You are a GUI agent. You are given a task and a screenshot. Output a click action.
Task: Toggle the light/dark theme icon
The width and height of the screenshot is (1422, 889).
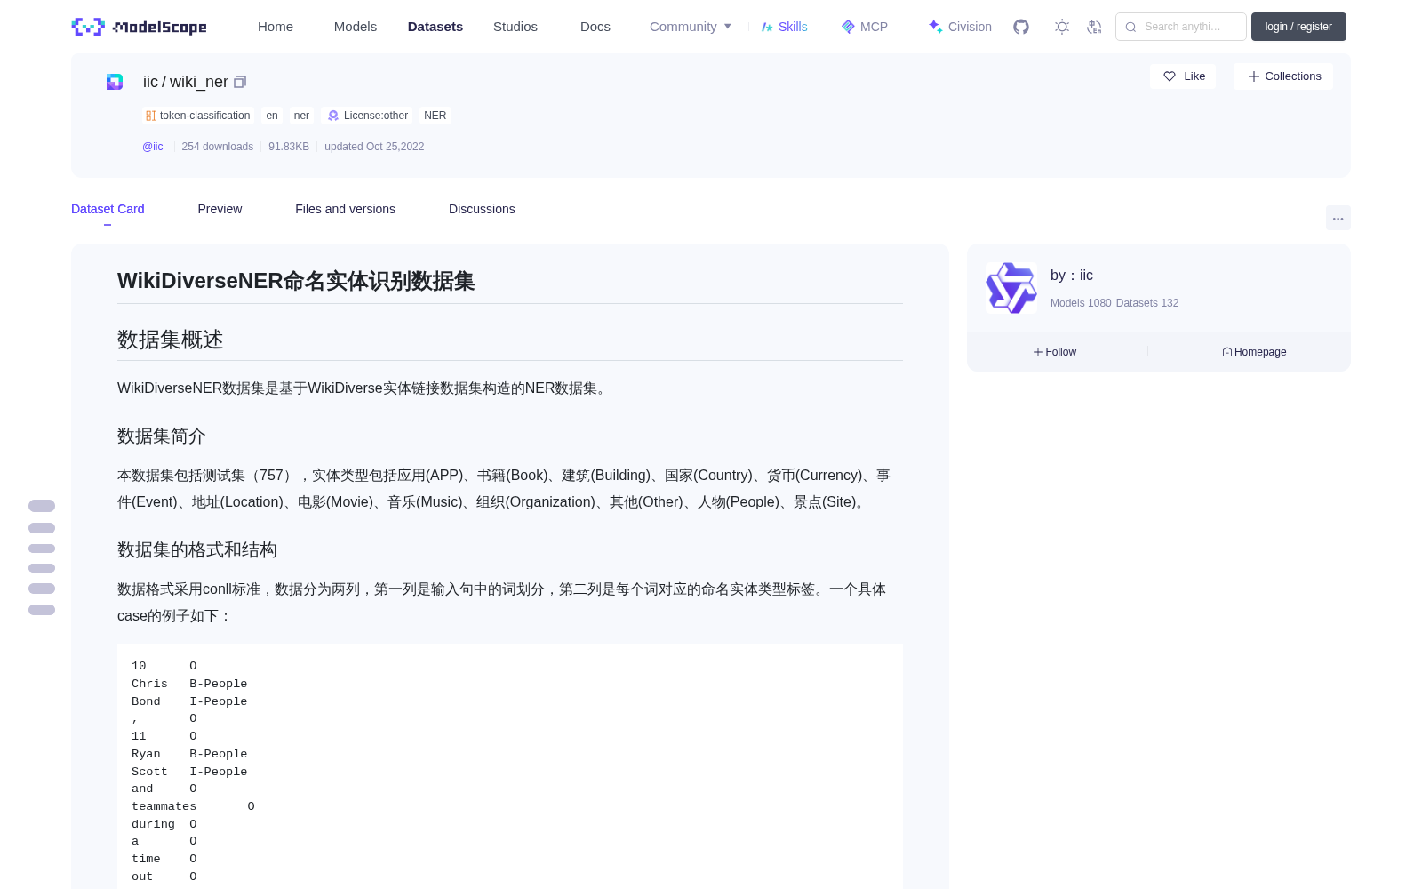[1062, 27]
